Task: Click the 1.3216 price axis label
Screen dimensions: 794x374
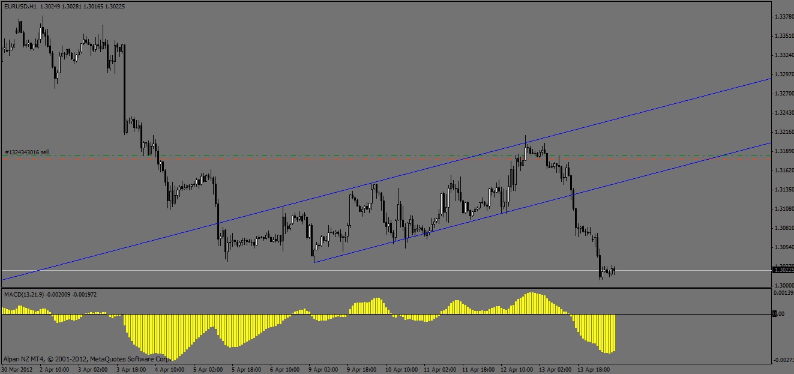Action: point(784,132)
